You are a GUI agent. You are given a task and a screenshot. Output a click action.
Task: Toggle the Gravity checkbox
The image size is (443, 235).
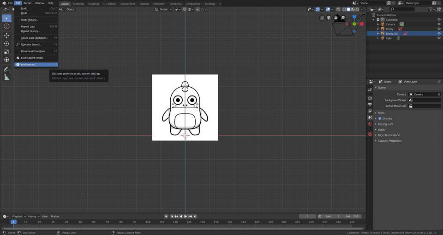(380, 119)
